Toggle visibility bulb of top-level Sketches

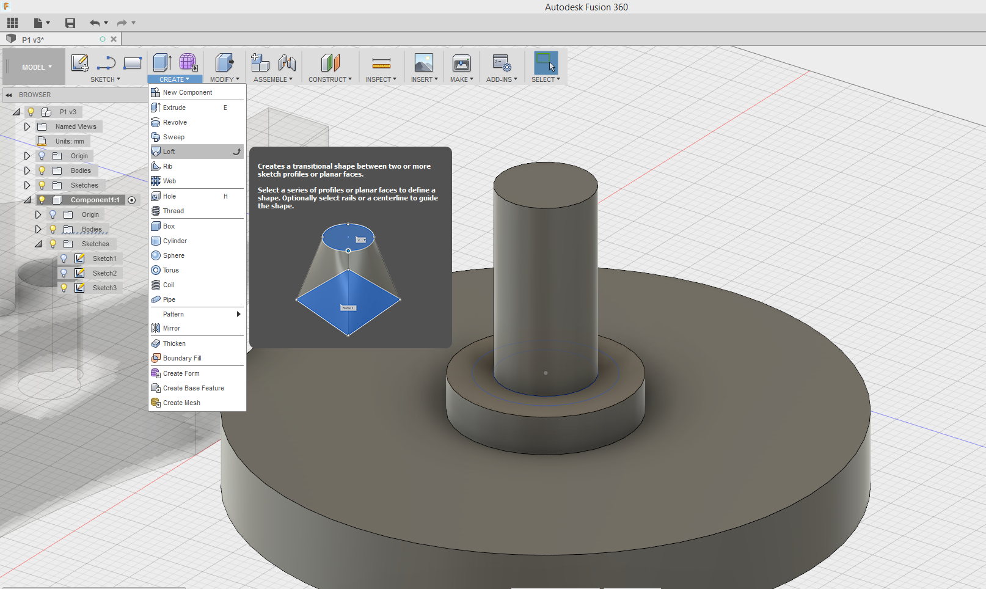click(42, 185)
